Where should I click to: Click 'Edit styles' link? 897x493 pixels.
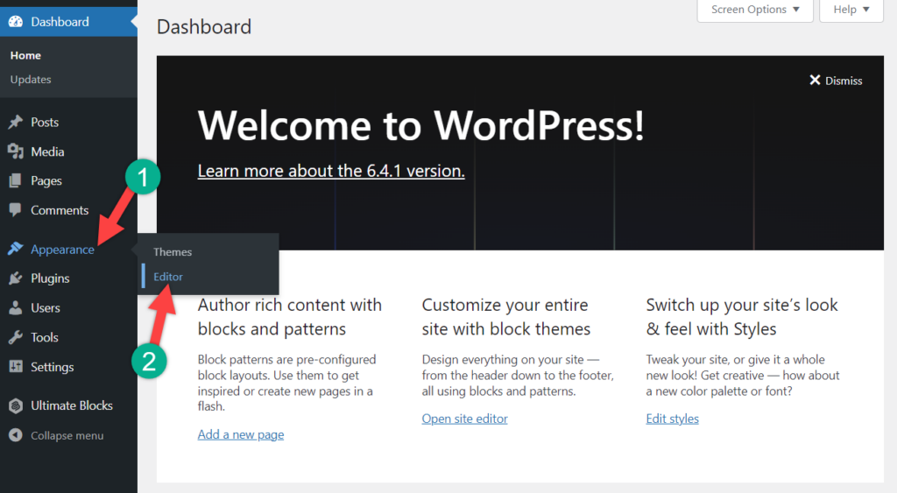(672, 419)
